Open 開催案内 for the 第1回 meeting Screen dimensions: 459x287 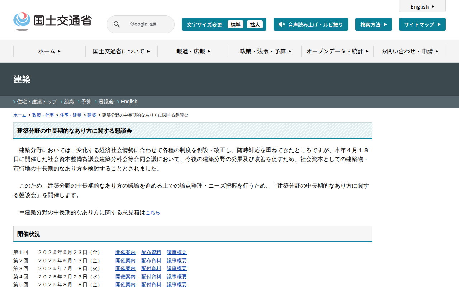[126, 252]
